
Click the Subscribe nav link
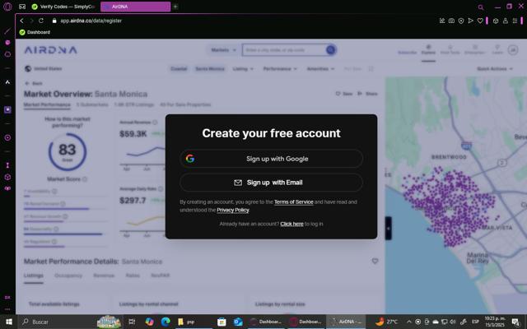pyautogui.click(x=407, y=53)
